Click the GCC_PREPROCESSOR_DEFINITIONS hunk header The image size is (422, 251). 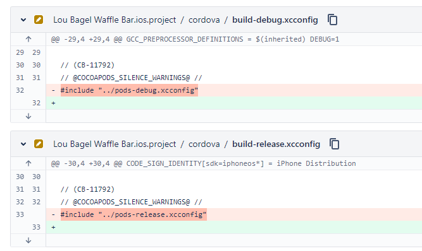click(195, 39)
